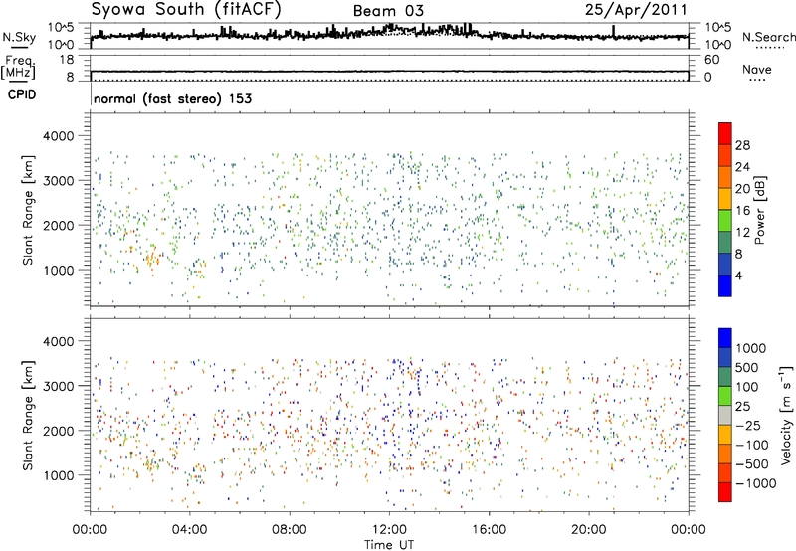Select the '3000' tick of Power panel

pos(59,181)
